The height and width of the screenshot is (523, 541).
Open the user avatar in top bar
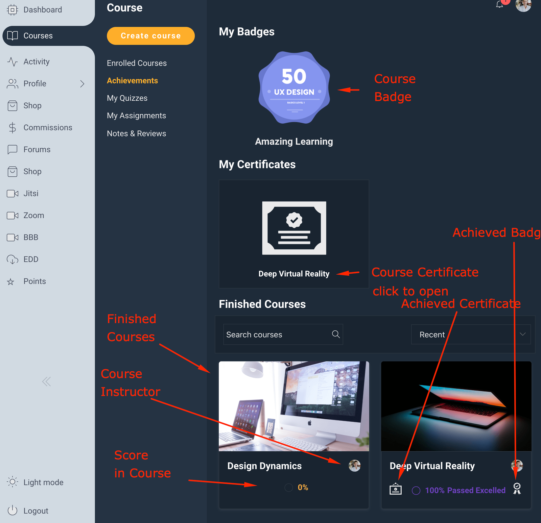click(523, 5)
